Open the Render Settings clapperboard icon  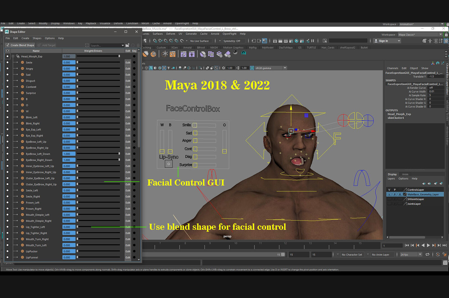point(291,41)
